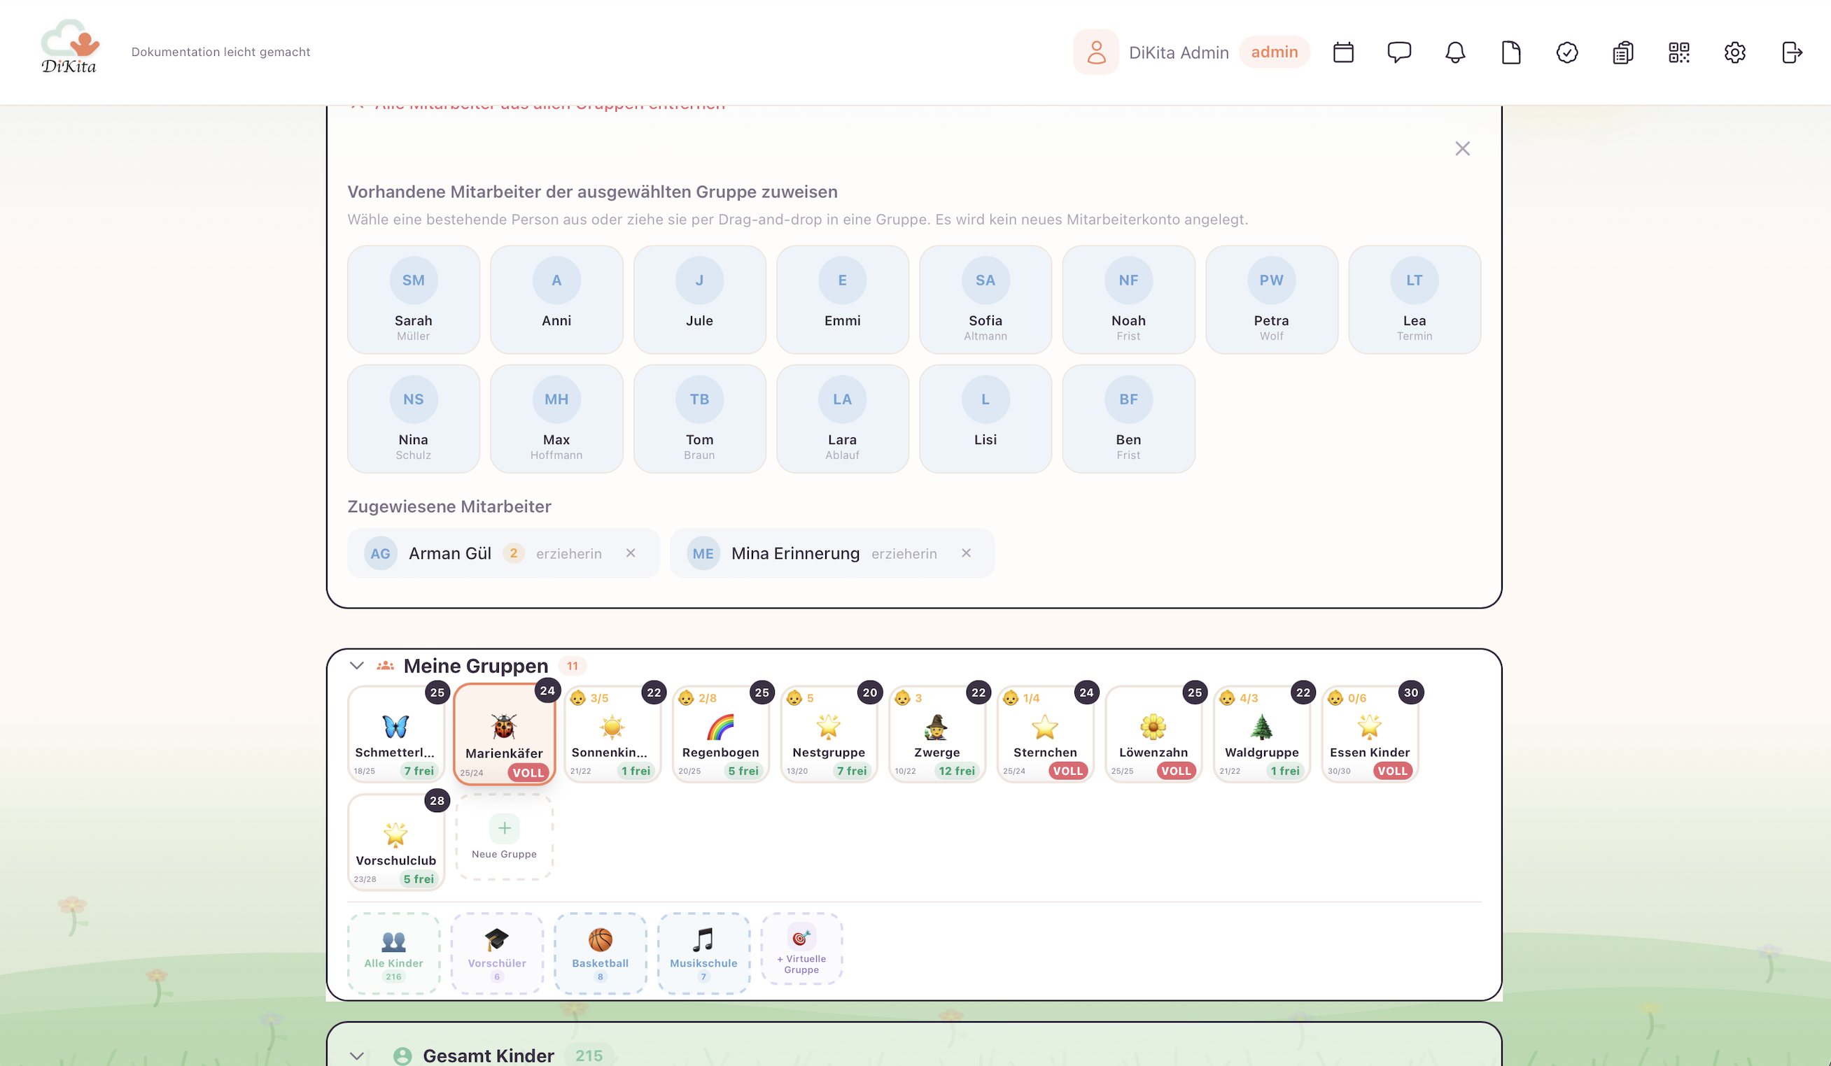Image resolution: width=1831 pixels, height=1066 pixels.
Task: Collapse the Gesamt Kinder section
Action: [357, 1056]
